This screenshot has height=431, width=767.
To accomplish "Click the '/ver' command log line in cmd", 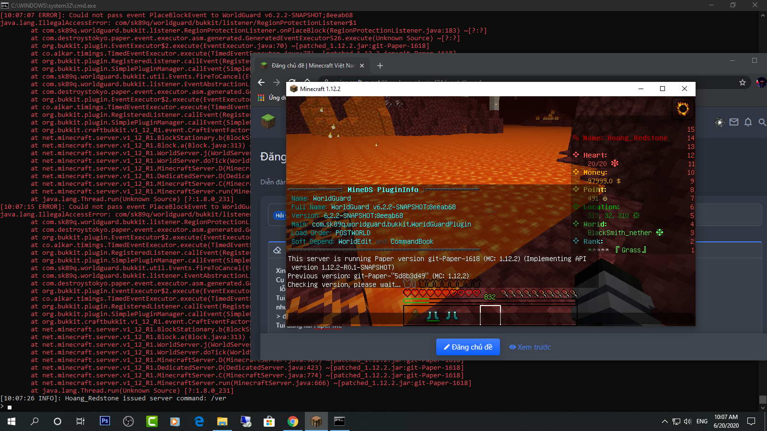I will point(113,398).
